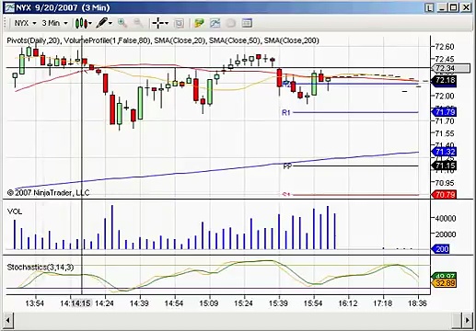Open the NYX instrument dropdown
Screen dimensions: 476x331
(x=26, y=23)
